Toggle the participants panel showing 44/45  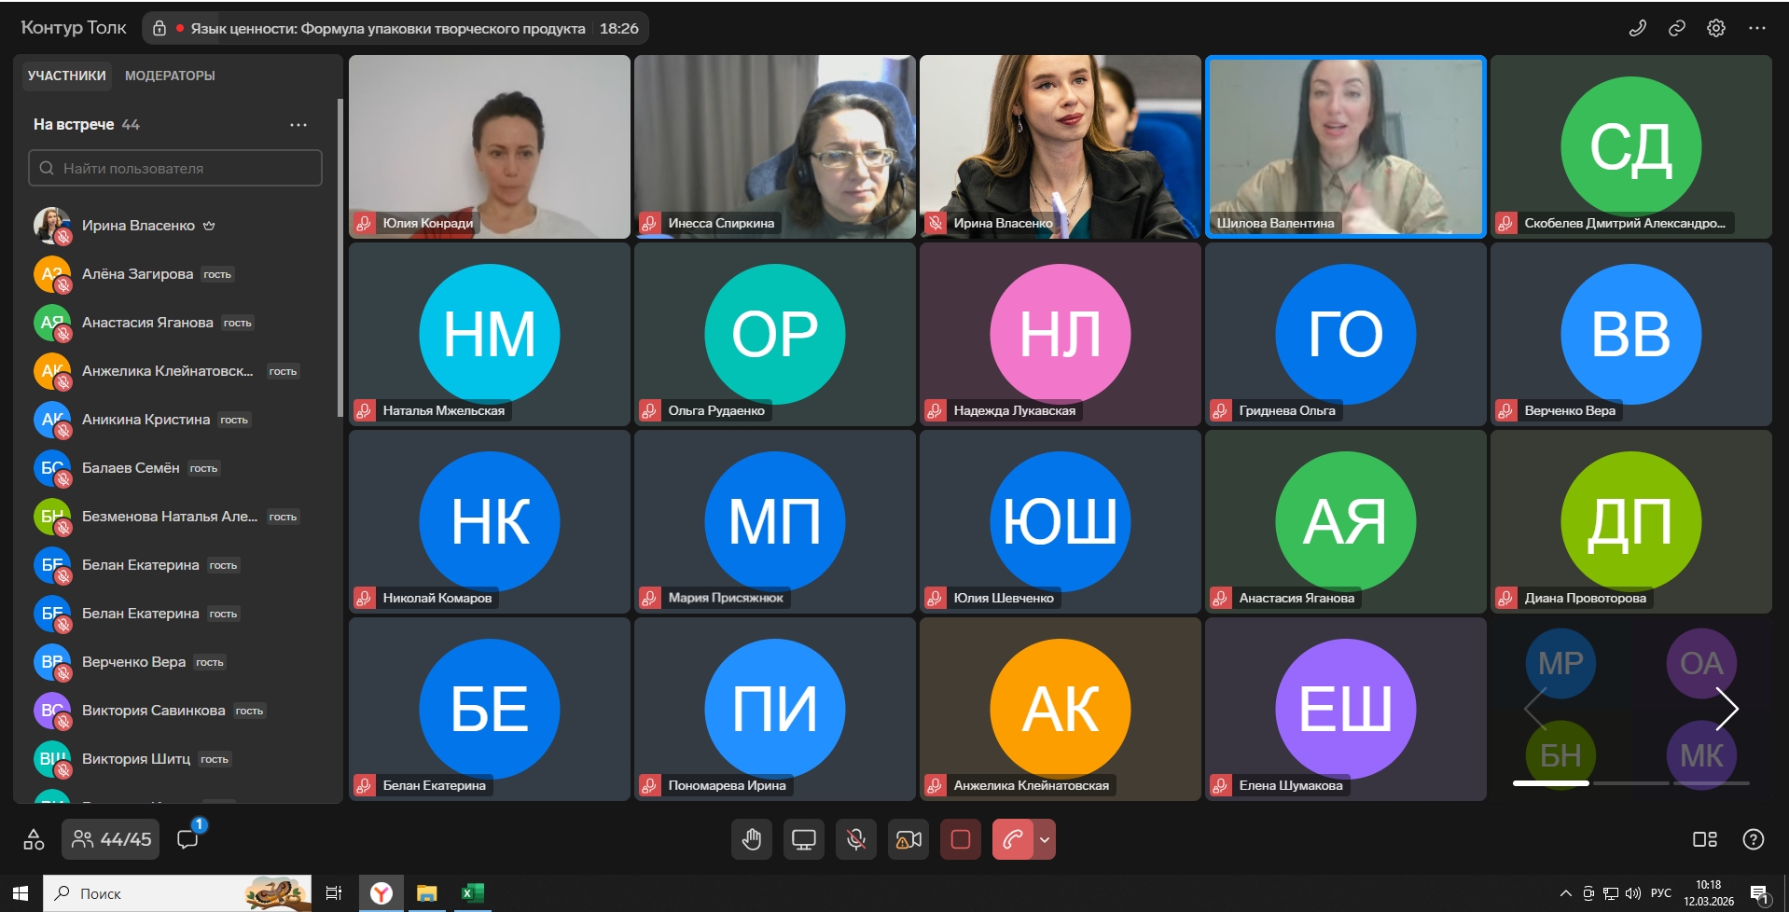[x=111, y=839]
